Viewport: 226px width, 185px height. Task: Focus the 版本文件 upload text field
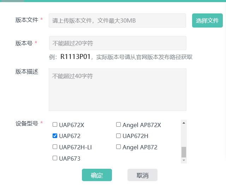pyautogui.click(x=117, y=20)
